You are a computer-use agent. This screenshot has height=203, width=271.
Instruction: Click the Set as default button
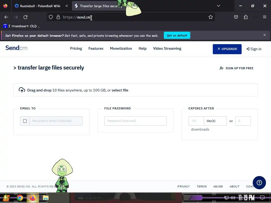click(177, 35)
